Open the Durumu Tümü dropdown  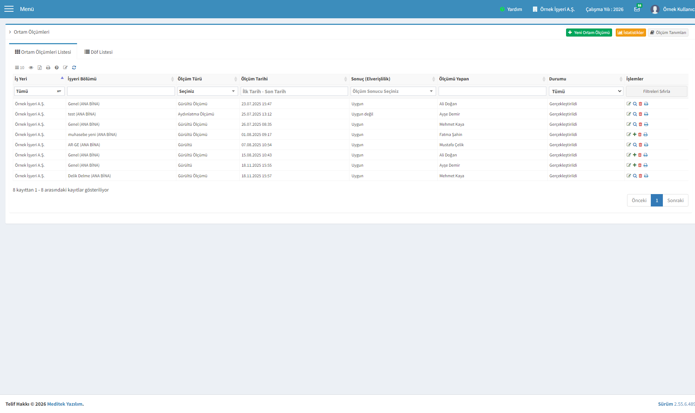click(x=586, y=91)
